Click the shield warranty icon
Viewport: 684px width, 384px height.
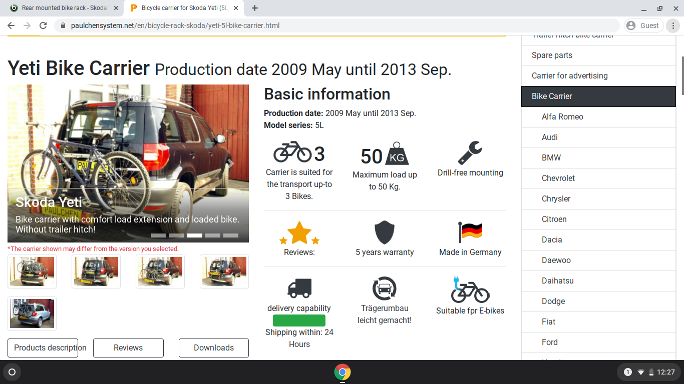(x=385, y=232)
